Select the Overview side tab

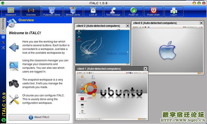click(x=3, y=26)
